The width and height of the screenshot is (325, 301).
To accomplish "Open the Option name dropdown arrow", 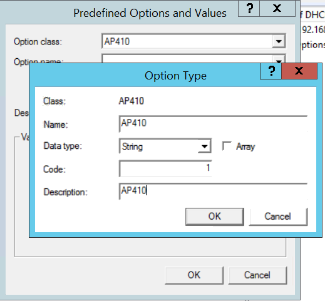I will (x=279, y=59).
